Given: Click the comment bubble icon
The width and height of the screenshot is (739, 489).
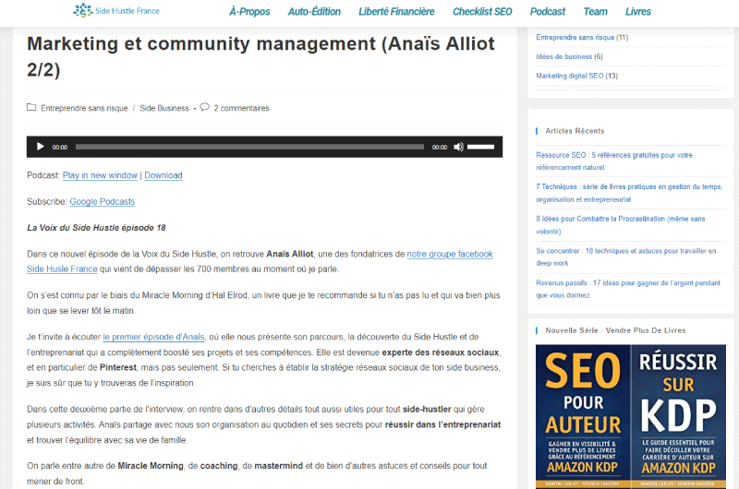Looking at the screenshot, I should click(x=204, y=107).
